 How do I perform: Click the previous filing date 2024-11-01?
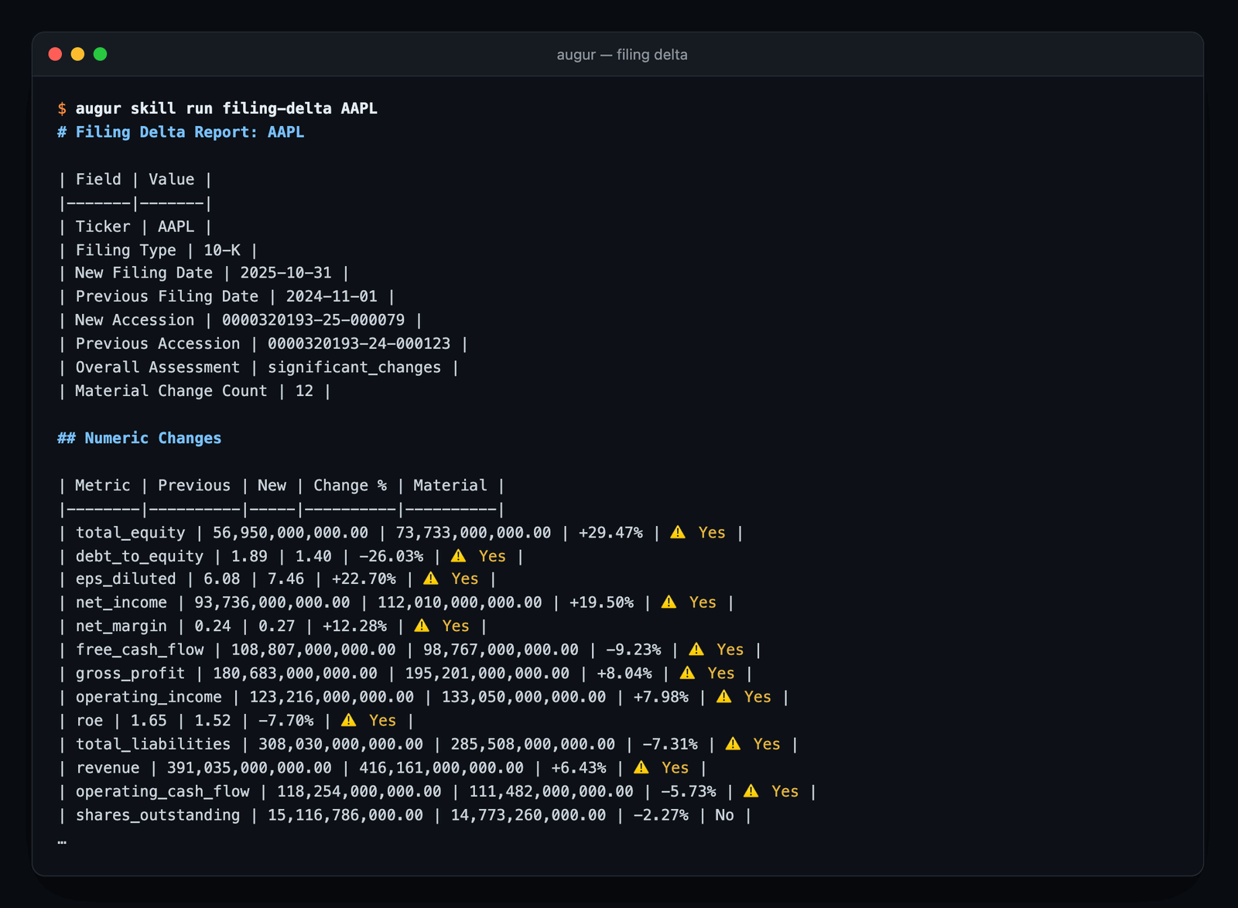tap(332, 296)
